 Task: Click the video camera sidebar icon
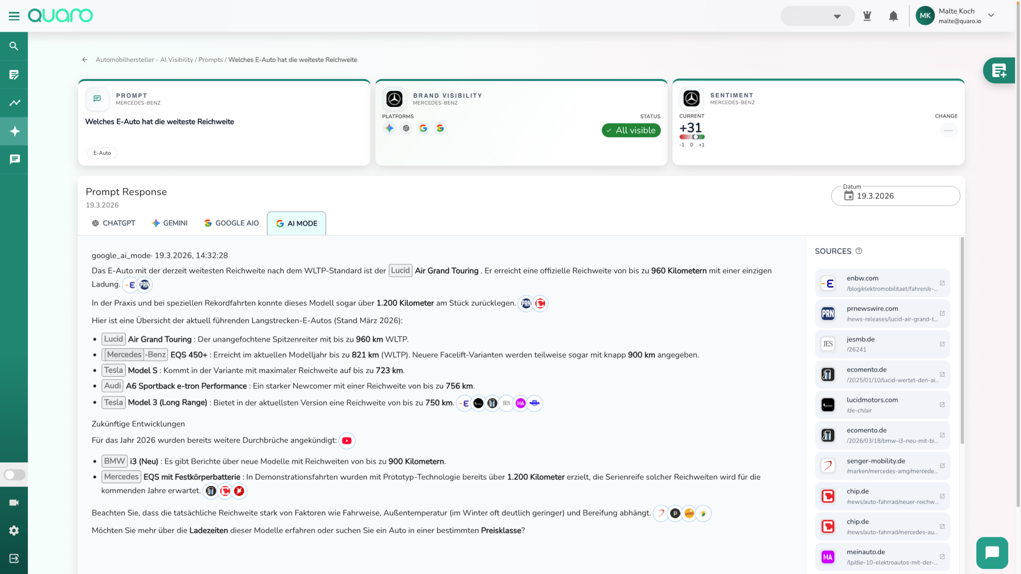[14, 503]
